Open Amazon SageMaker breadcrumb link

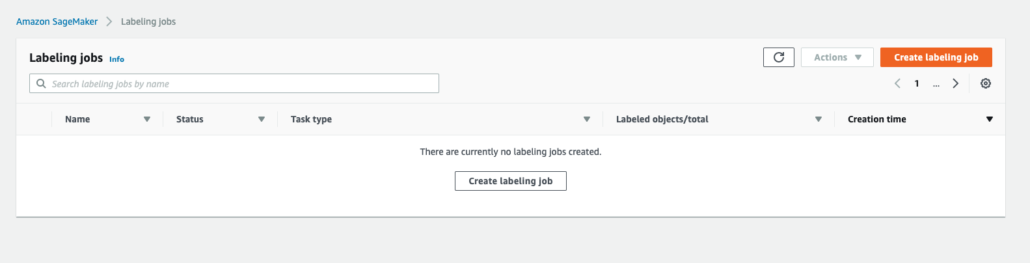point(57,21)
